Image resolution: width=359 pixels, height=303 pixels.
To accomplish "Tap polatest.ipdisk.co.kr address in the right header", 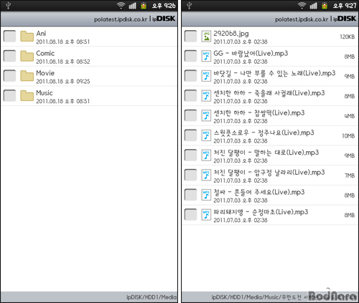I will coord(302,19).
